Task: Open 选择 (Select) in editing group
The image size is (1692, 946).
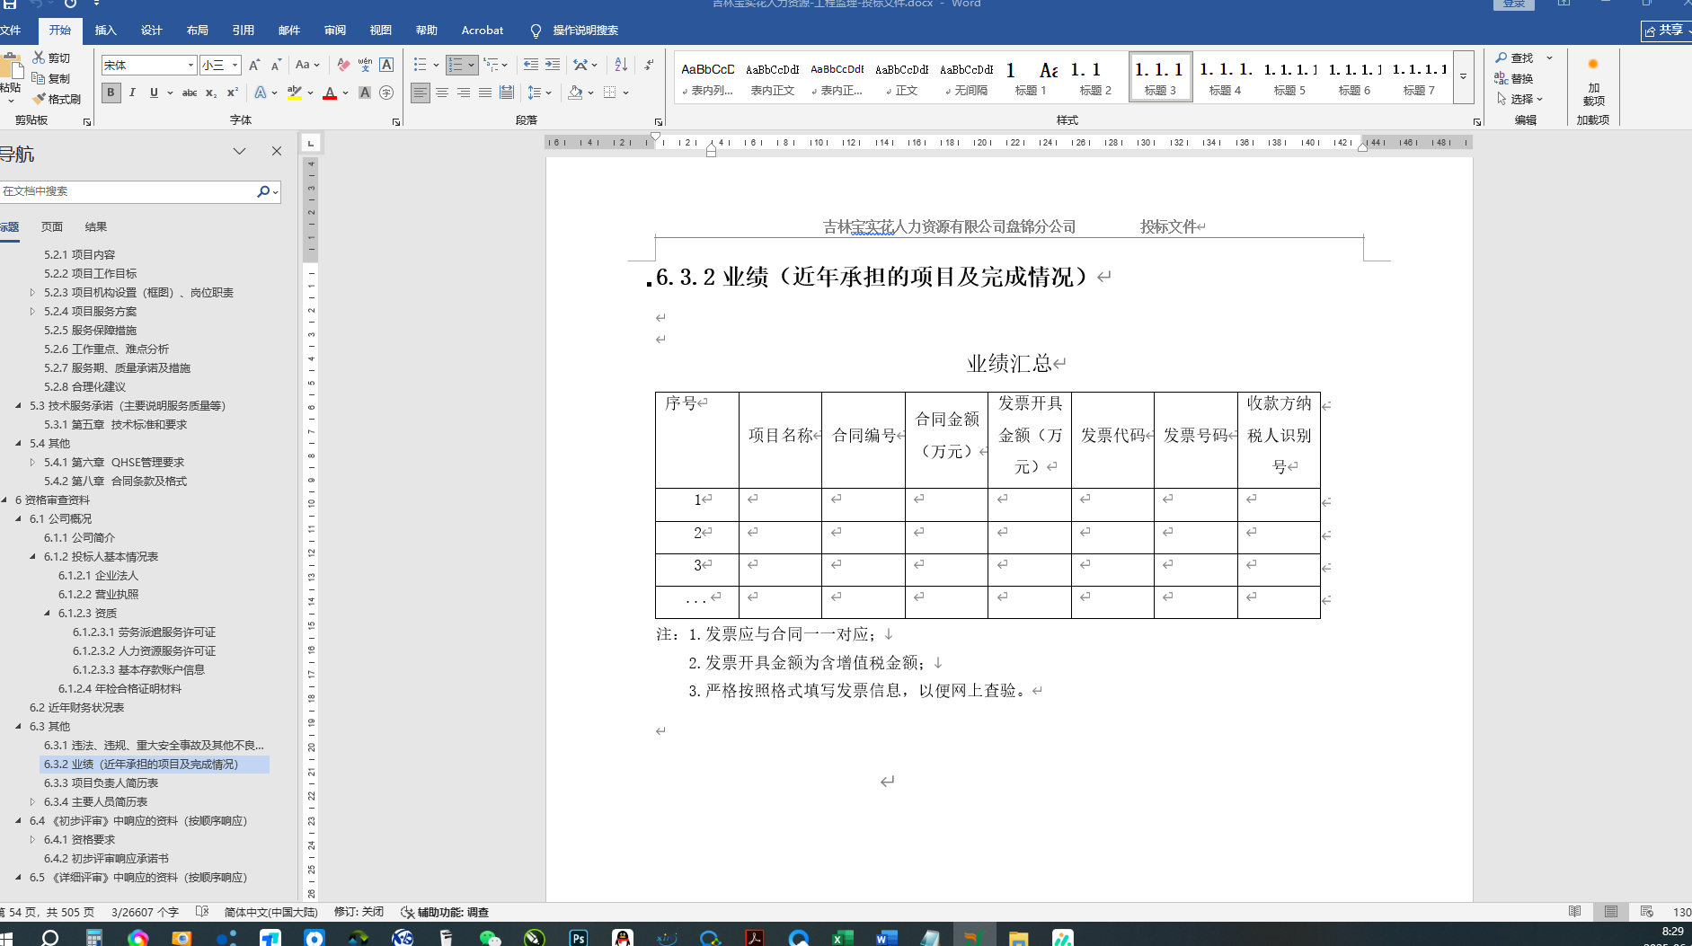Action: pos(1519,99)
